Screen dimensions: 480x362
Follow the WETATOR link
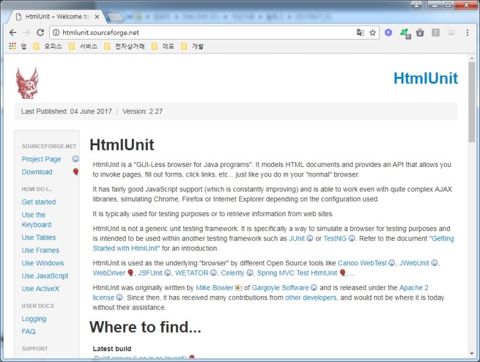[x=191, y=273]
